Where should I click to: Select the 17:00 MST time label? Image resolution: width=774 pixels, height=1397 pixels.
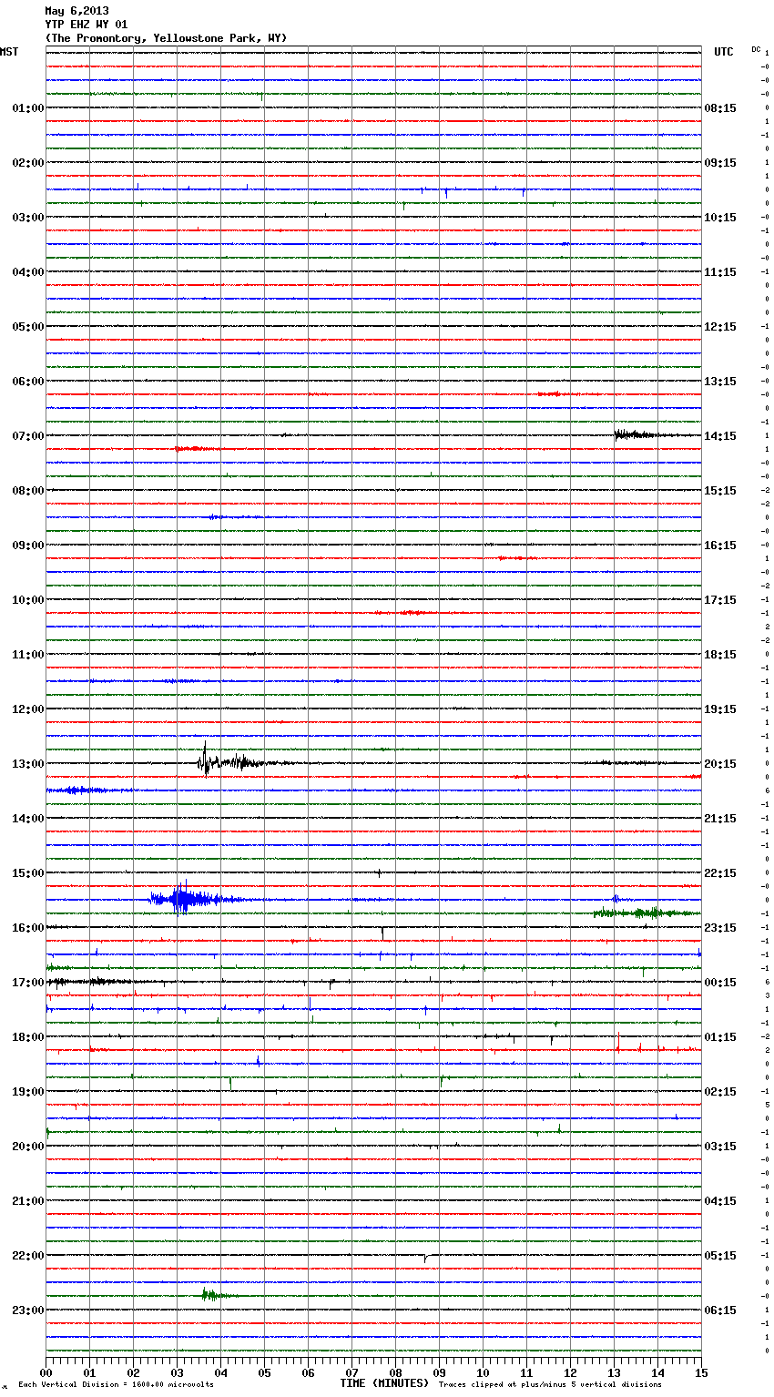point(28,983)
